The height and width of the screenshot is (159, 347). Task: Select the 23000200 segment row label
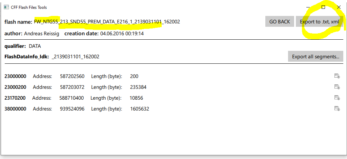pos(15,87)
